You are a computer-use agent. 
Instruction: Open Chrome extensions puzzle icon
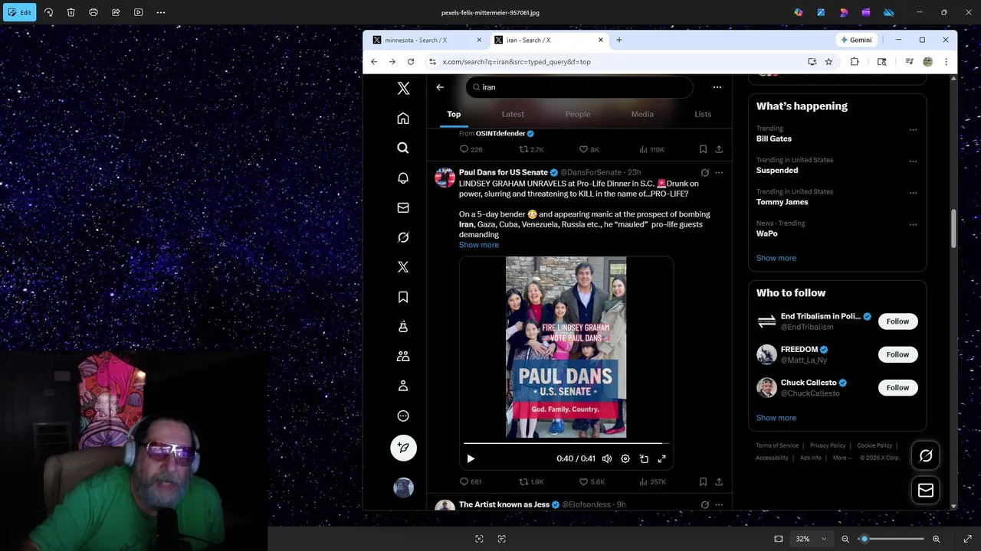(x=855, y=62)
